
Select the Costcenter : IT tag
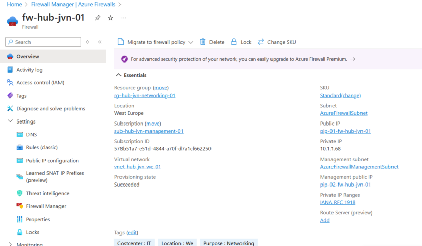134,243
